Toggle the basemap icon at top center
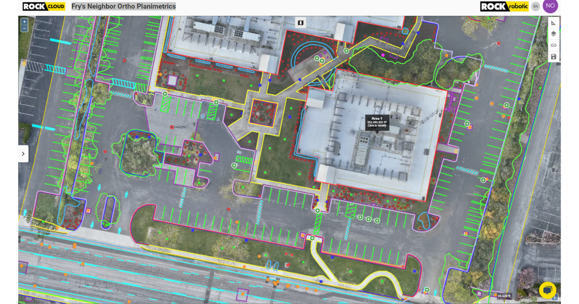Viewport: 579px width, 304px height. tap(301, 23)
